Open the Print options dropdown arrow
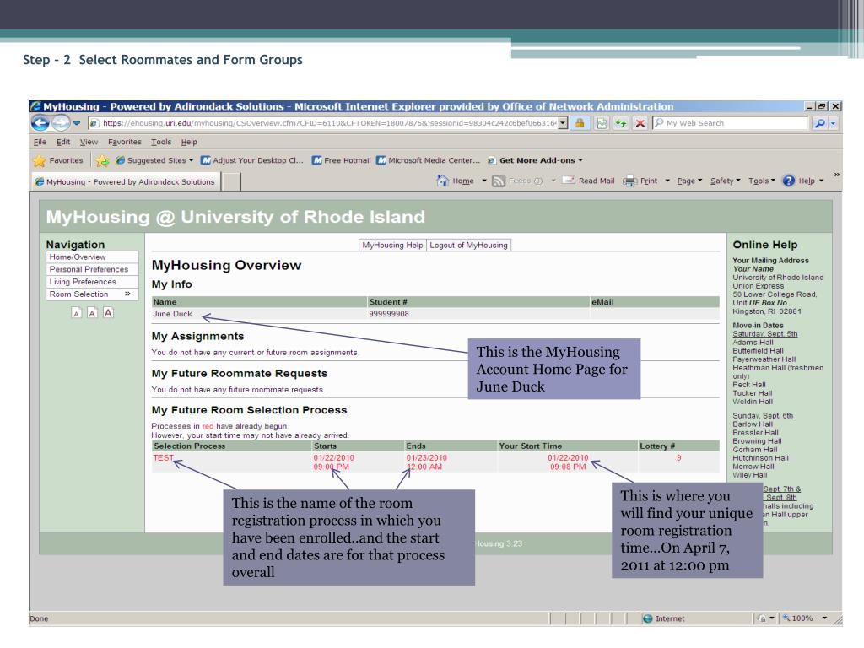Screen dimensions: 864x648 (x=667, y=181)
